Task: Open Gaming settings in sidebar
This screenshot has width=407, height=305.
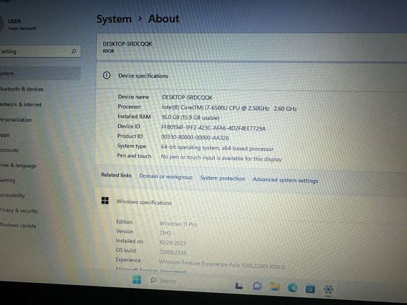Action: click(8, 180)
